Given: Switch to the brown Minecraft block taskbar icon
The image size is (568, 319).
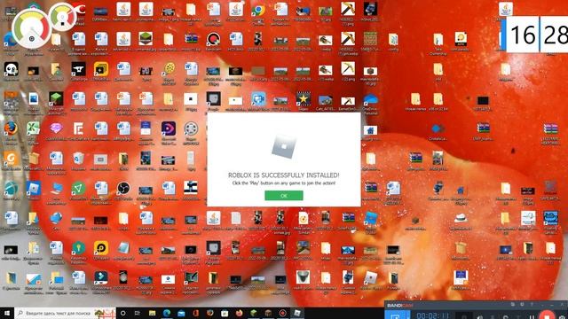Looking at the screenshot, I should click(x=268, y=313).
